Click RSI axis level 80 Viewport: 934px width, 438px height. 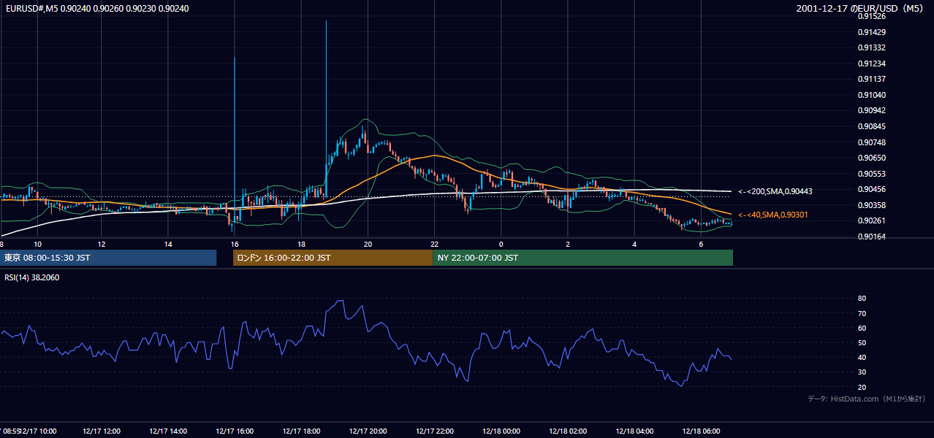tap(862, 299)
